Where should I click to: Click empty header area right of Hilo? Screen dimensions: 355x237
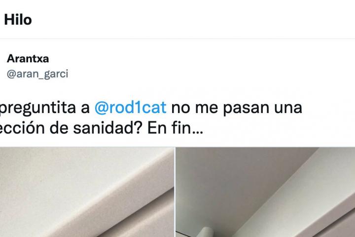192,20
